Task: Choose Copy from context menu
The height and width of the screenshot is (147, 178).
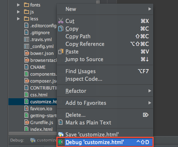Action: pos(105,29)
